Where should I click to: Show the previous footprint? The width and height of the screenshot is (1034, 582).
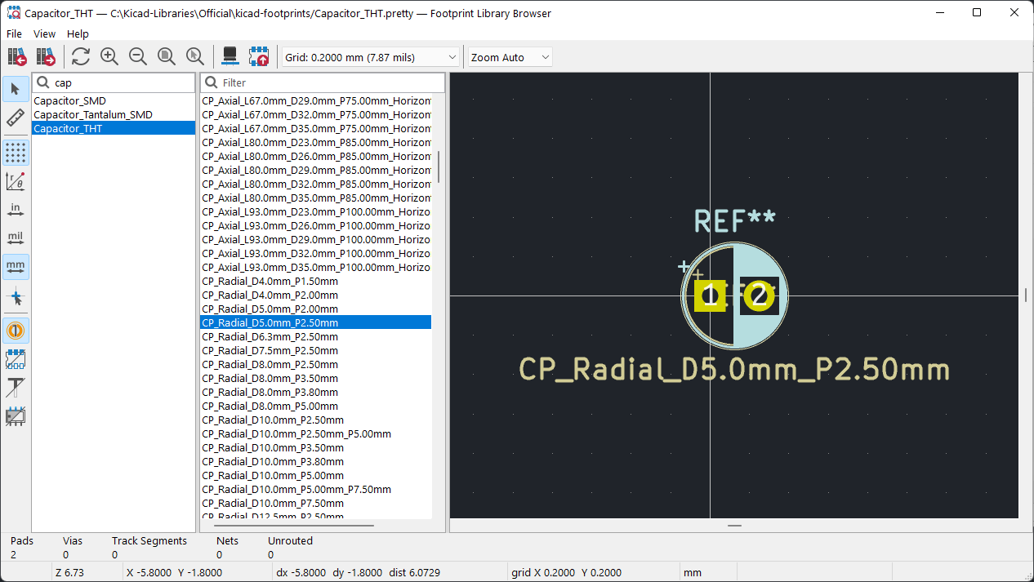coord(17,57)
